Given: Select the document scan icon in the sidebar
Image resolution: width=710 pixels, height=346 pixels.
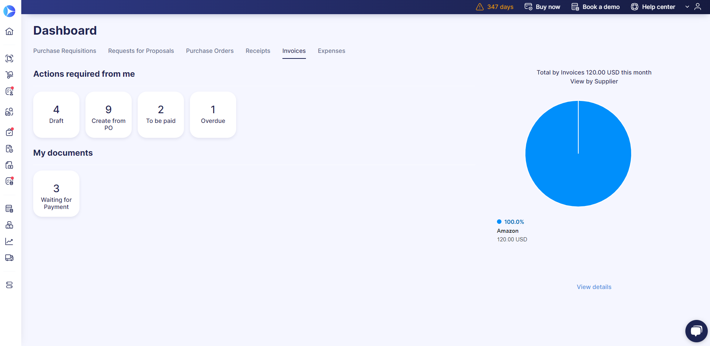Looking at the screenshot, I should [x=9, y=58].
